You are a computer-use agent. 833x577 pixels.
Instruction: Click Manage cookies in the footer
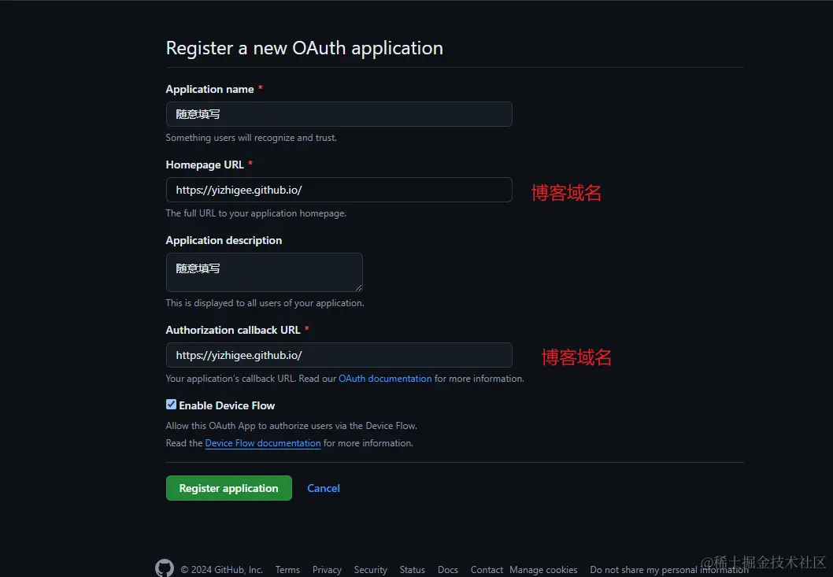click(x=543, y=569)
